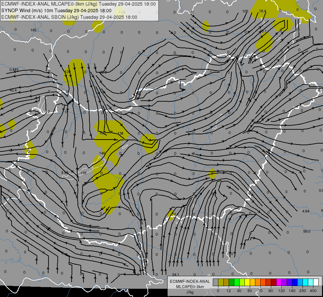Select the white swatch at legend end
Screen dimensions: 323x297
pyautogui.click(x=316, y=282)
